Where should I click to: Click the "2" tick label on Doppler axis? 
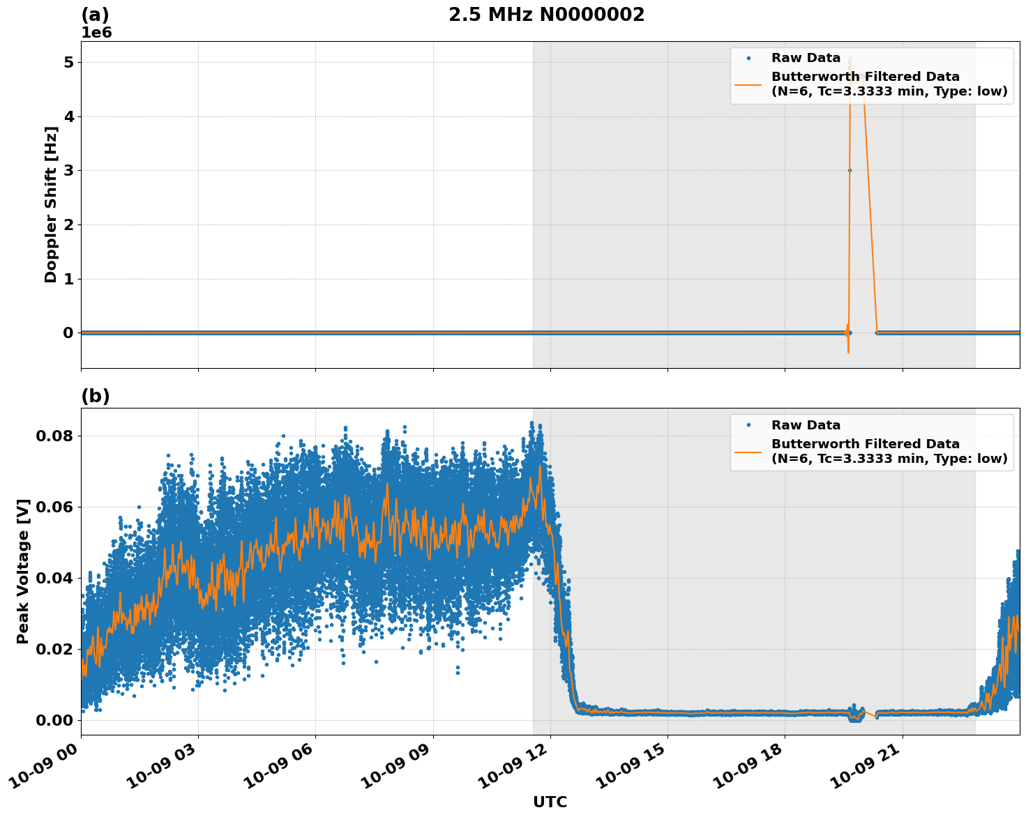coord(68,224)
